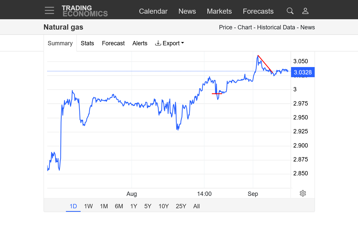Open Markets in the top navigation
The image size is (358, 228).
[x=219, y=11]
